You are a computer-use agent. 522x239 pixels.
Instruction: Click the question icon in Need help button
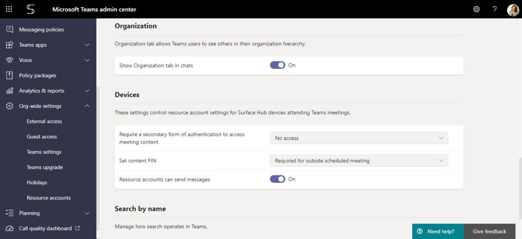[420, 231]
